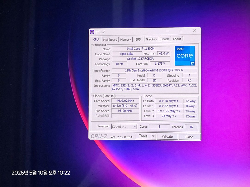Open the About tab
250x187 pixels.
pyautogui.click(x=177, y=39)
